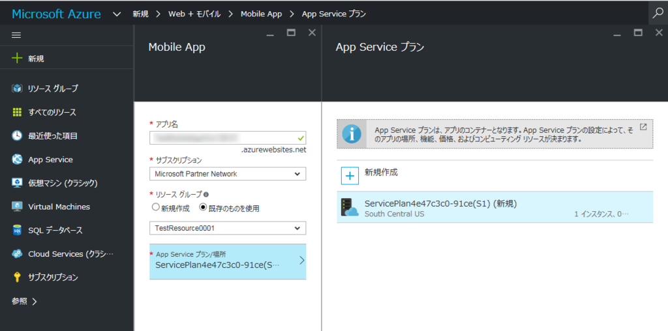
Task: Minimize the Mobile App blade
Action: tap(270, 34)
